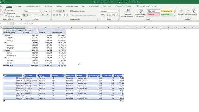Toggle underline Ч formatting

pos(30,15)
